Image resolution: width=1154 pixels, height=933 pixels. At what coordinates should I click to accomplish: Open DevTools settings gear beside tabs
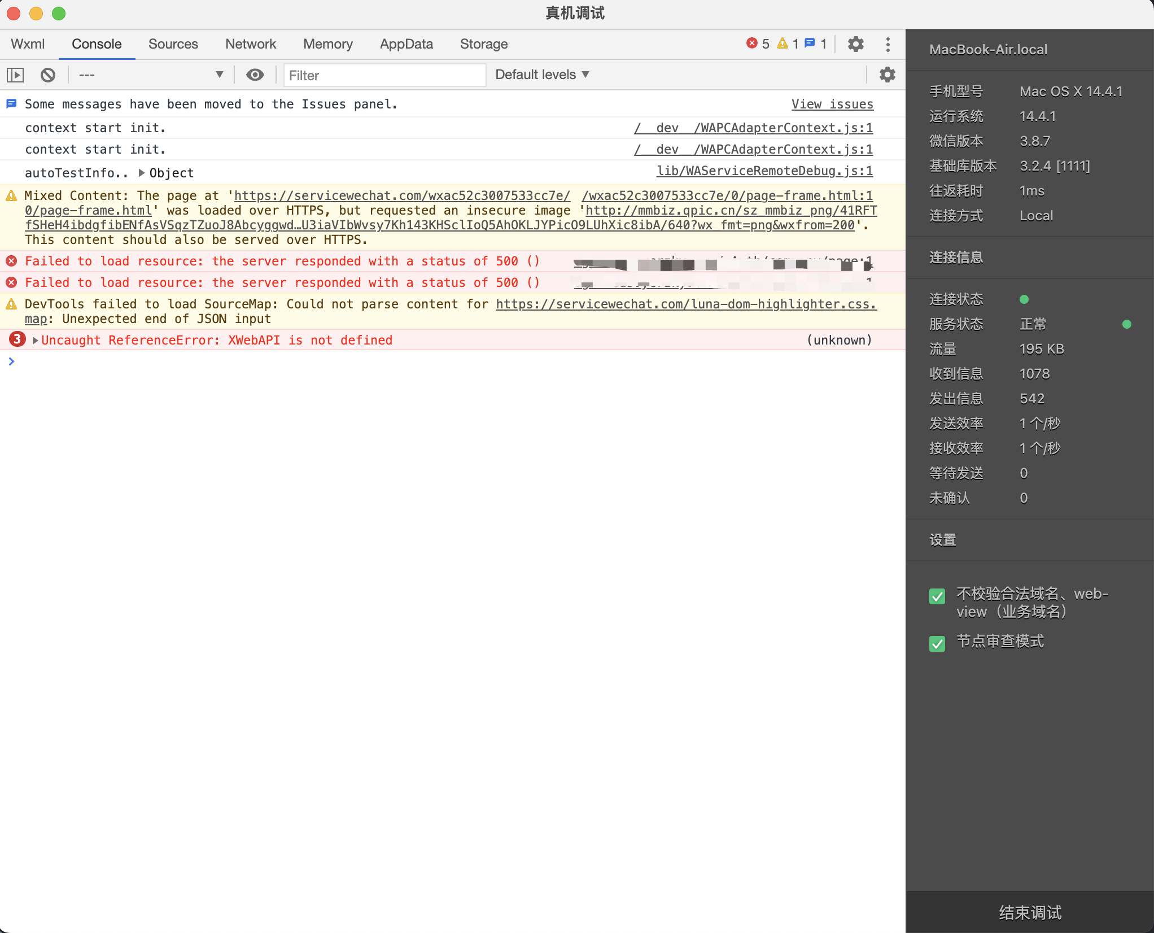point(855,44)
